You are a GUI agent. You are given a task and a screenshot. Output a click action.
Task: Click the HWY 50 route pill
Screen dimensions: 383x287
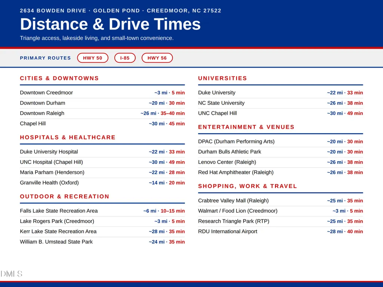(93, 58)
